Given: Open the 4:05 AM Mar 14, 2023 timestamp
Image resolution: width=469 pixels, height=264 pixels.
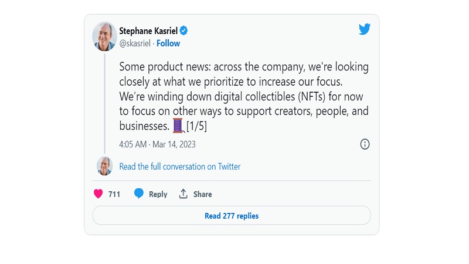Looking at the screenshot, I should [157, 144].
